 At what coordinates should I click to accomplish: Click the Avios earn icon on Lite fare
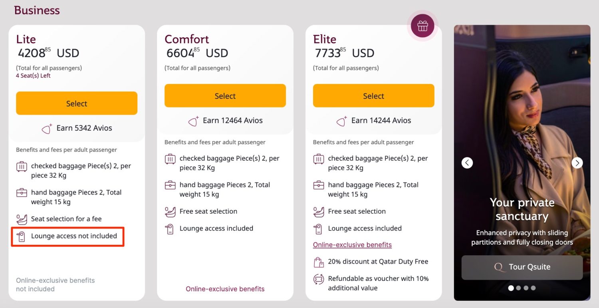click(x=47, y=128)
